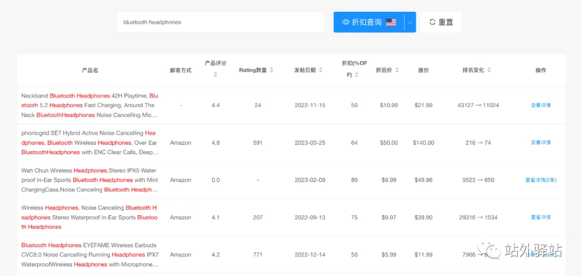Click the rating value 4.8
Screen dimensions: 581x276
pos(216,143)
